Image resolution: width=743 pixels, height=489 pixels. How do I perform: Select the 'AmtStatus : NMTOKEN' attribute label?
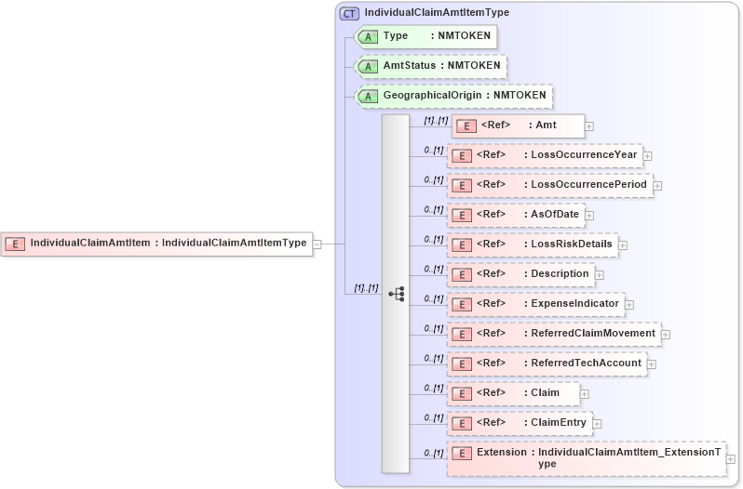pos(441,66)
